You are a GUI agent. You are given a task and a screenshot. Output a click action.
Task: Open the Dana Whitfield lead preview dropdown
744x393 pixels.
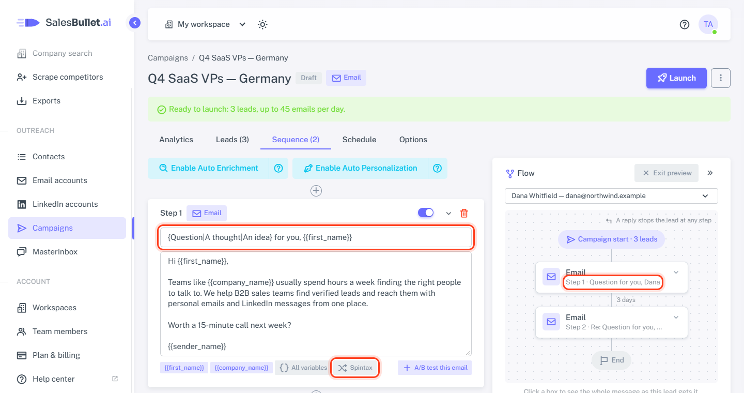(x=611, y=196)
